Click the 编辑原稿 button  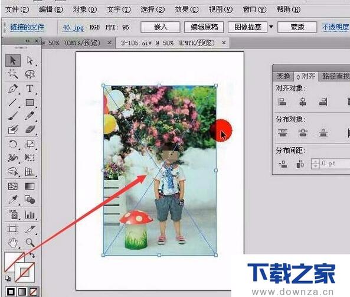pyautogui.click(x=204, y=27)
